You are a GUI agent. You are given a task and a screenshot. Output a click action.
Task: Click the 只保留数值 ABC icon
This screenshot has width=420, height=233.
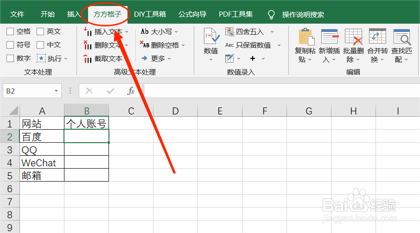[x=229, y=45]
